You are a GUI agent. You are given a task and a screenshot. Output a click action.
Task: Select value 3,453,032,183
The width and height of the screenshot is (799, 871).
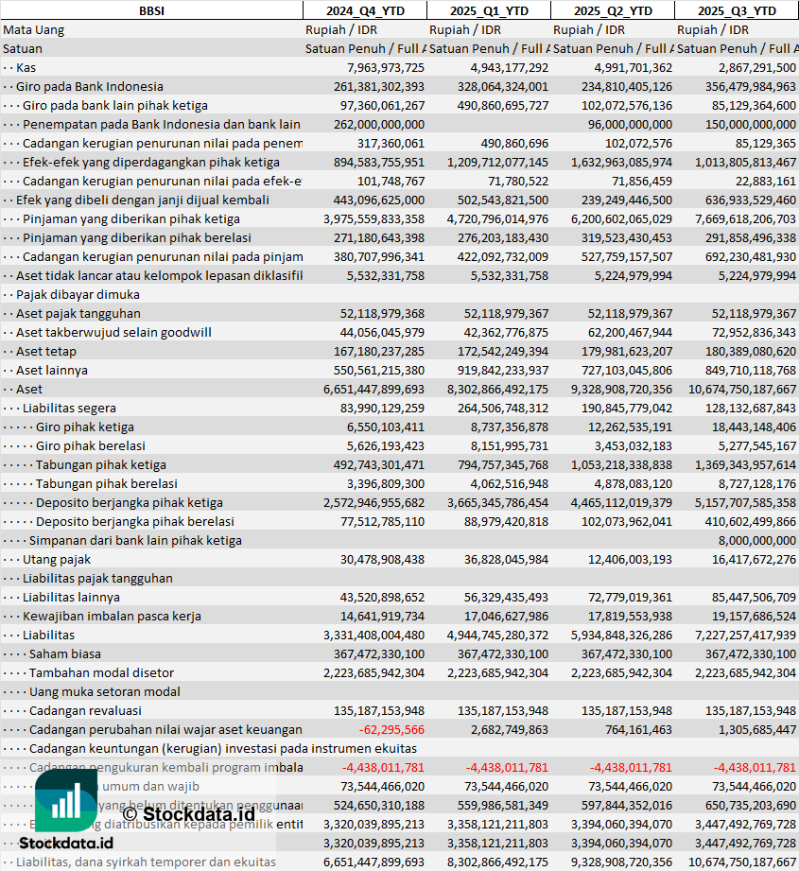click(633, 445)
